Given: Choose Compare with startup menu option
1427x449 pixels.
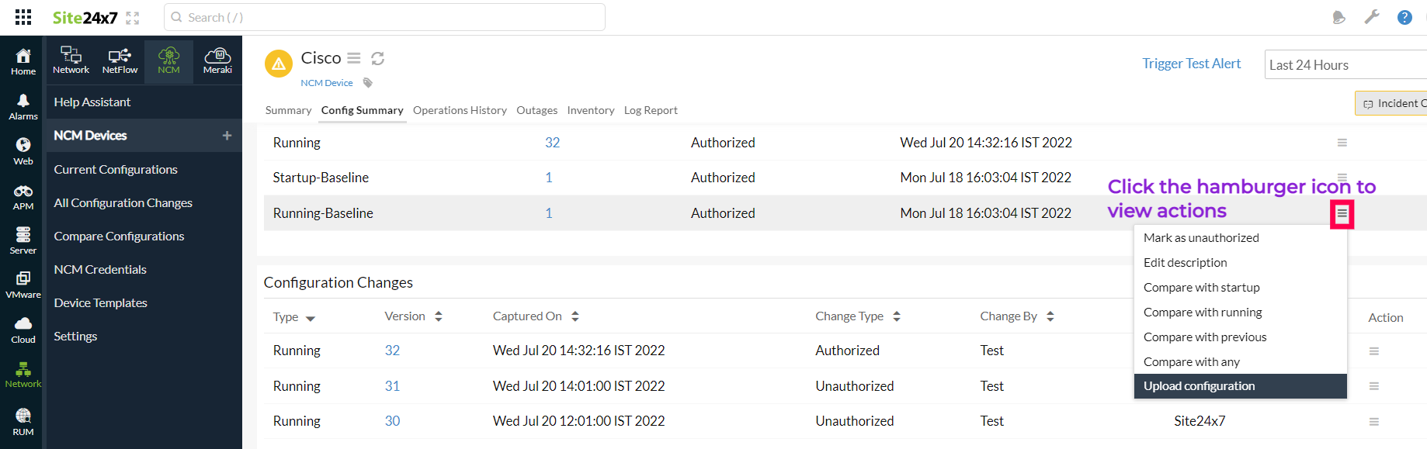Looking at the screenshot, I should pyautogui.click(x=1201, y=288).
